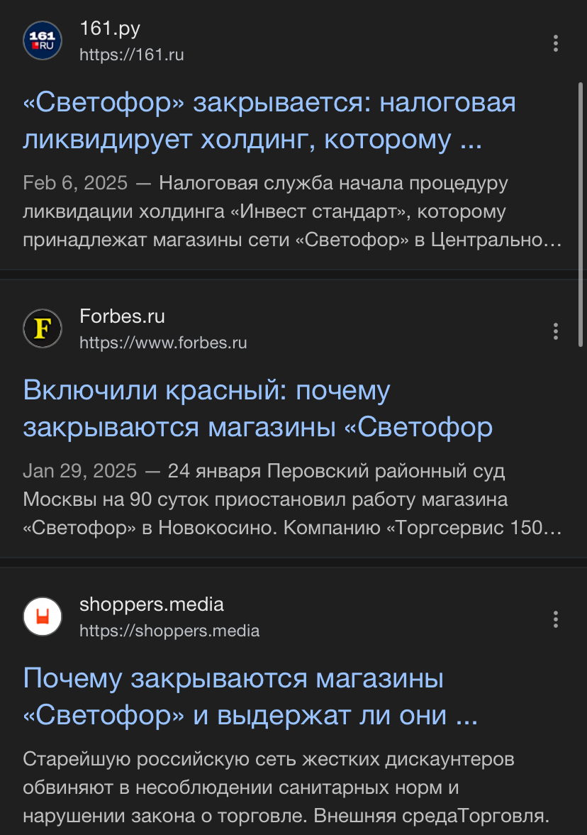This screenshot has width=587, height=835.
Task: Open the three-dot menu for the 161.ru result
Action: pos(556,43)
